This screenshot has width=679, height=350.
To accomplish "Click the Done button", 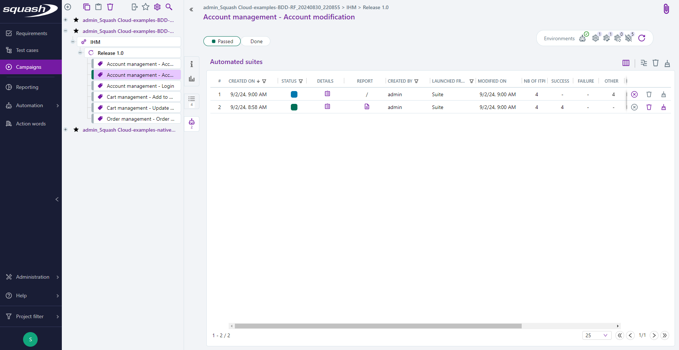I will pyautogui.click(x=255, y=41).
